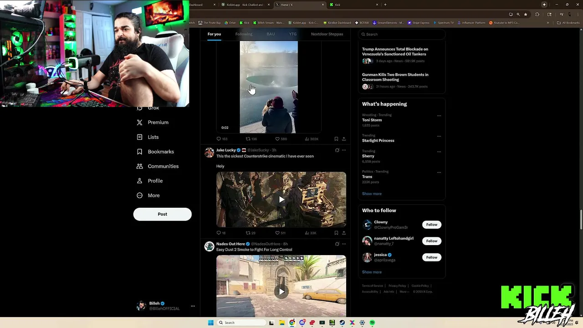The height and width of the screenshot is (328, 583).
Task: Open Lists in the left sidebar
Action: pyautogui.click(x=148, y=137)
